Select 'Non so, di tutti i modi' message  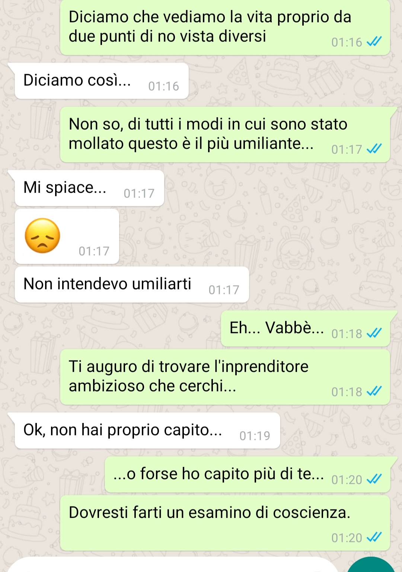click(225, 134)
